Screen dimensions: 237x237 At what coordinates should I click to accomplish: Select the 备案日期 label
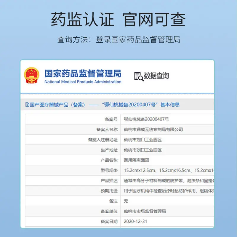pos(109,222)
